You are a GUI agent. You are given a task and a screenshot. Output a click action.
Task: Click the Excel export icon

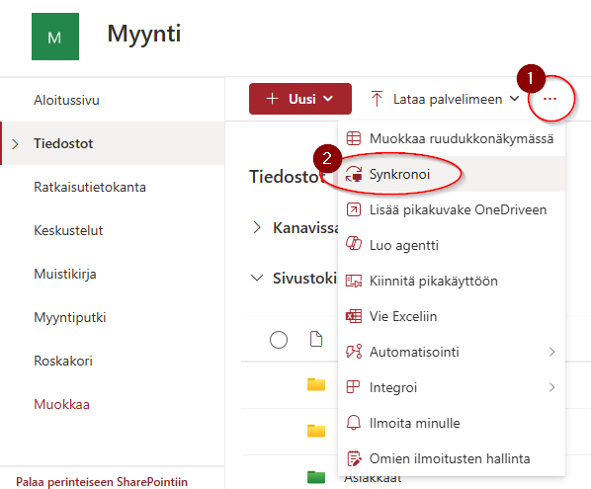pyautogui.click(x=354, y=316)
